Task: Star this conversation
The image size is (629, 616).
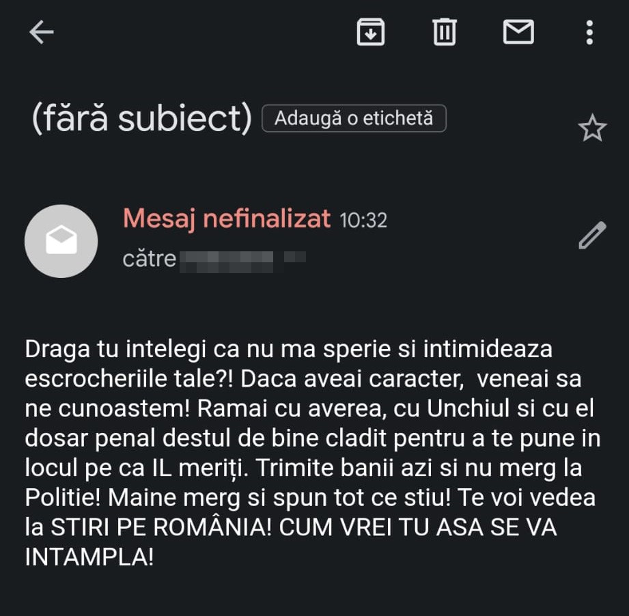Action: click(592, 128)
